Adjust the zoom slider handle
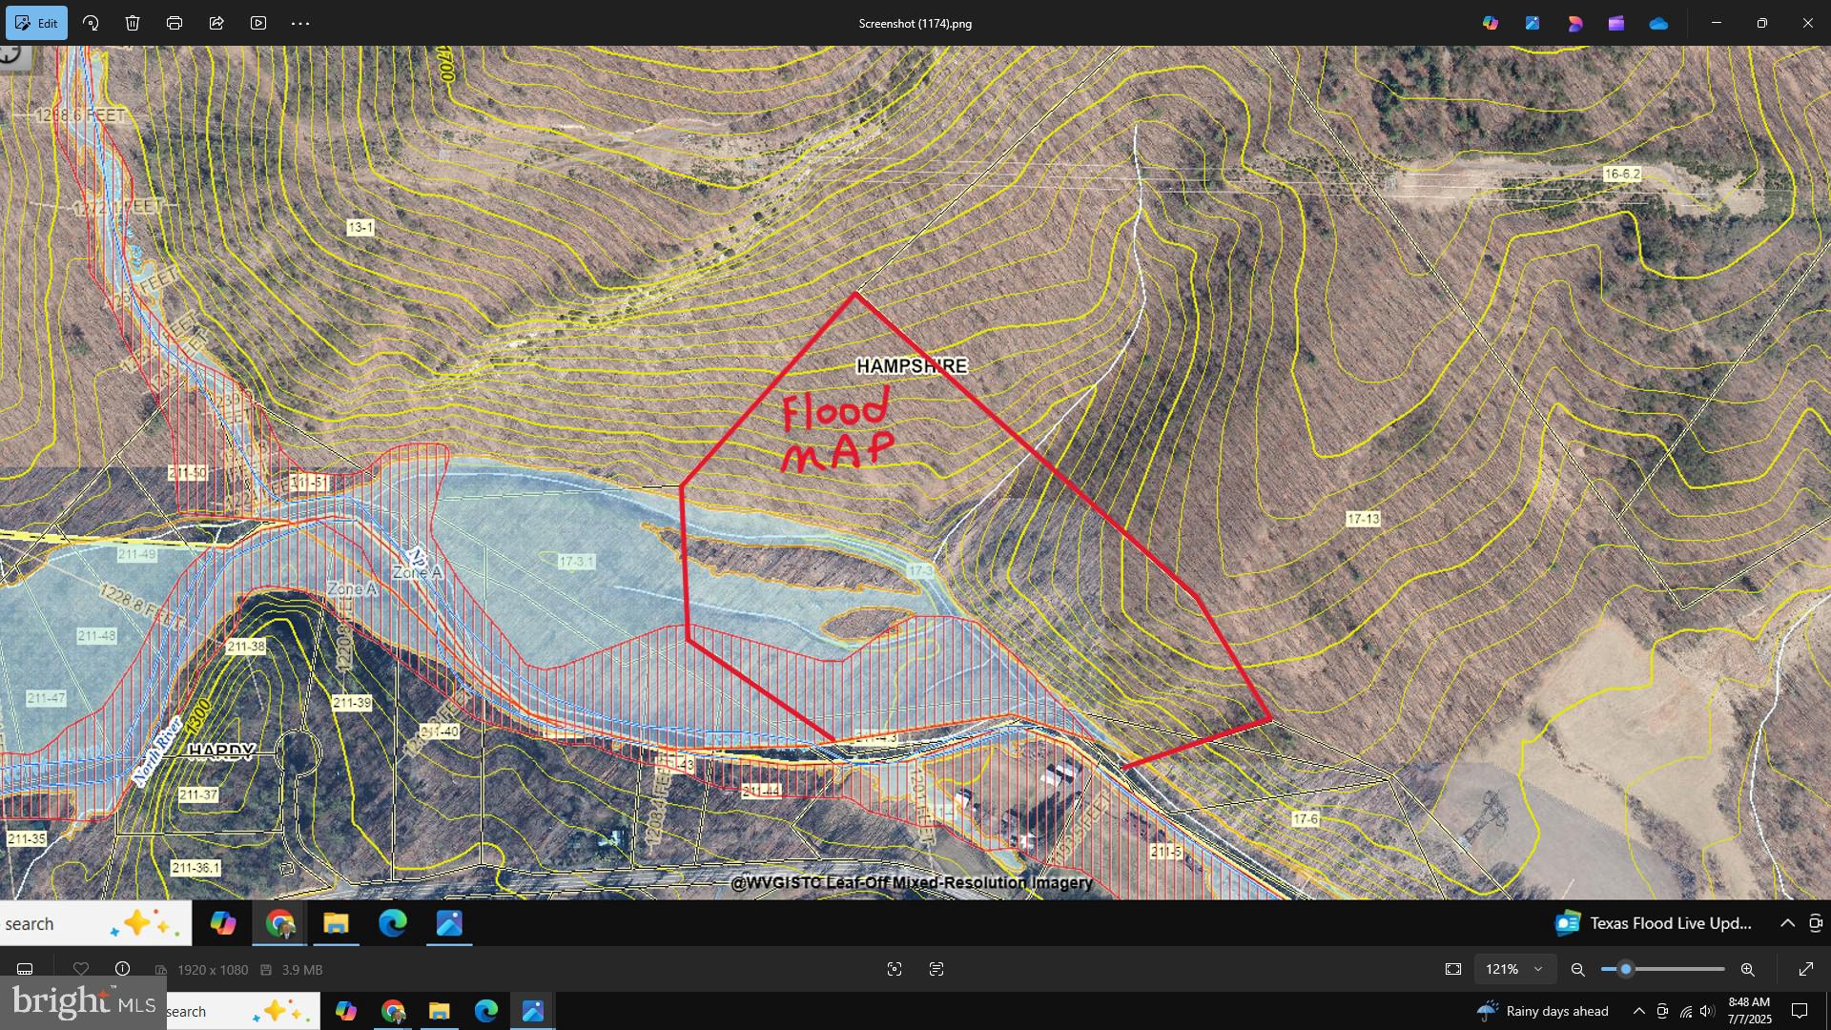Image resolution: width=1831 pixels, height=1030 pixels. [x=1626, y=969]
